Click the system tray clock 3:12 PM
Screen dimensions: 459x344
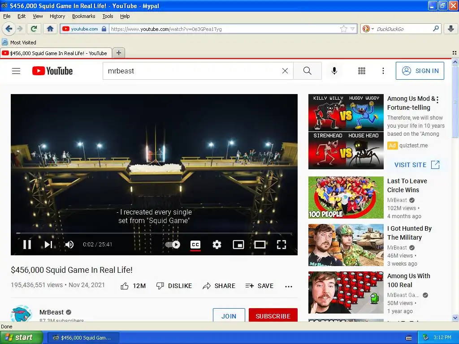point(442,337)
